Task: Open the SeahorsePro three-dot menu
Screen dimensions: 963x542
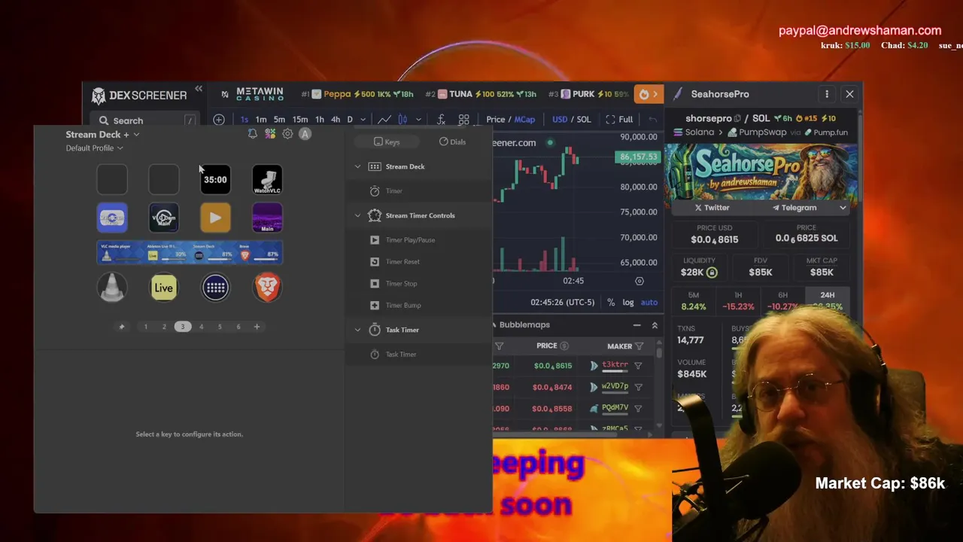Action: (827, 94)
